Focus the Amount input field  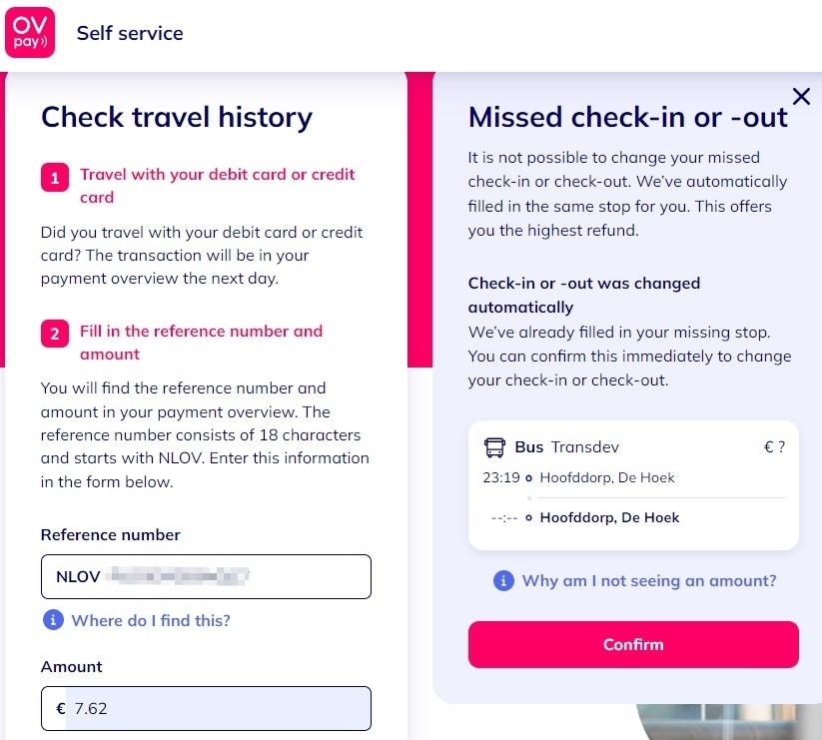pos(220,709)
